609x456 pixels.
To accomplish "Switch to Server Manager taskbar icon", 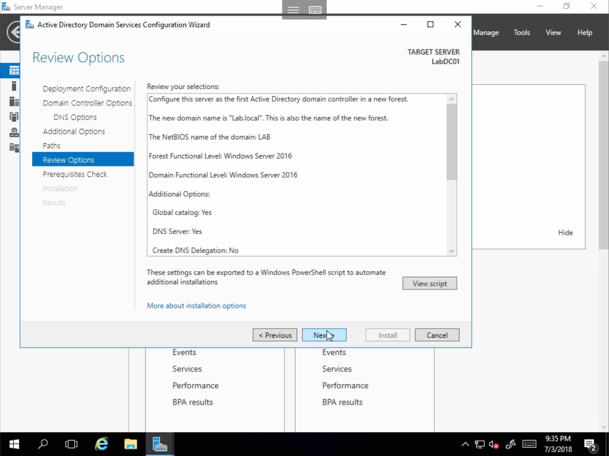I will (x=160, y=444).
